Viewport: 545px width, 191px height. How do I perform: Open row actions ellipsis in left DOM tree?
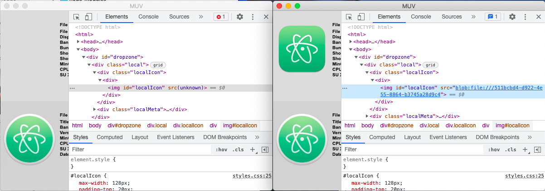(72, 88)
